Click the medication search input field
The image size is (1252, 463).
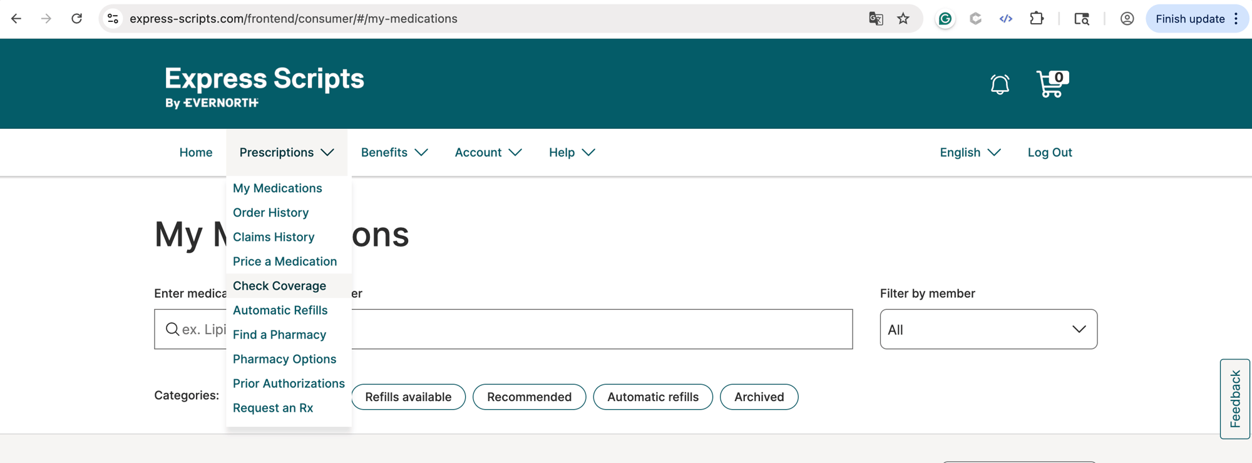tap(601, 329)
